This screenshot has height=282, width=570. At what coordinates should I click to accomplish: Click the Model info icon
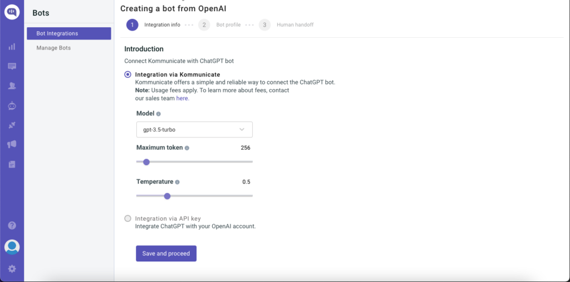159,113
